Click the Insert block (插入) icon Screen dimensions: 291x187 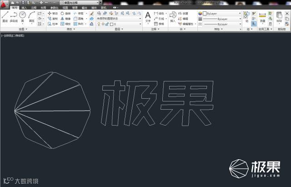pos(173,17)
